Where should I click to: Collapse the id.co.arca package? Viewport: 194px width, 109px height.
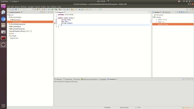point(11,20)
